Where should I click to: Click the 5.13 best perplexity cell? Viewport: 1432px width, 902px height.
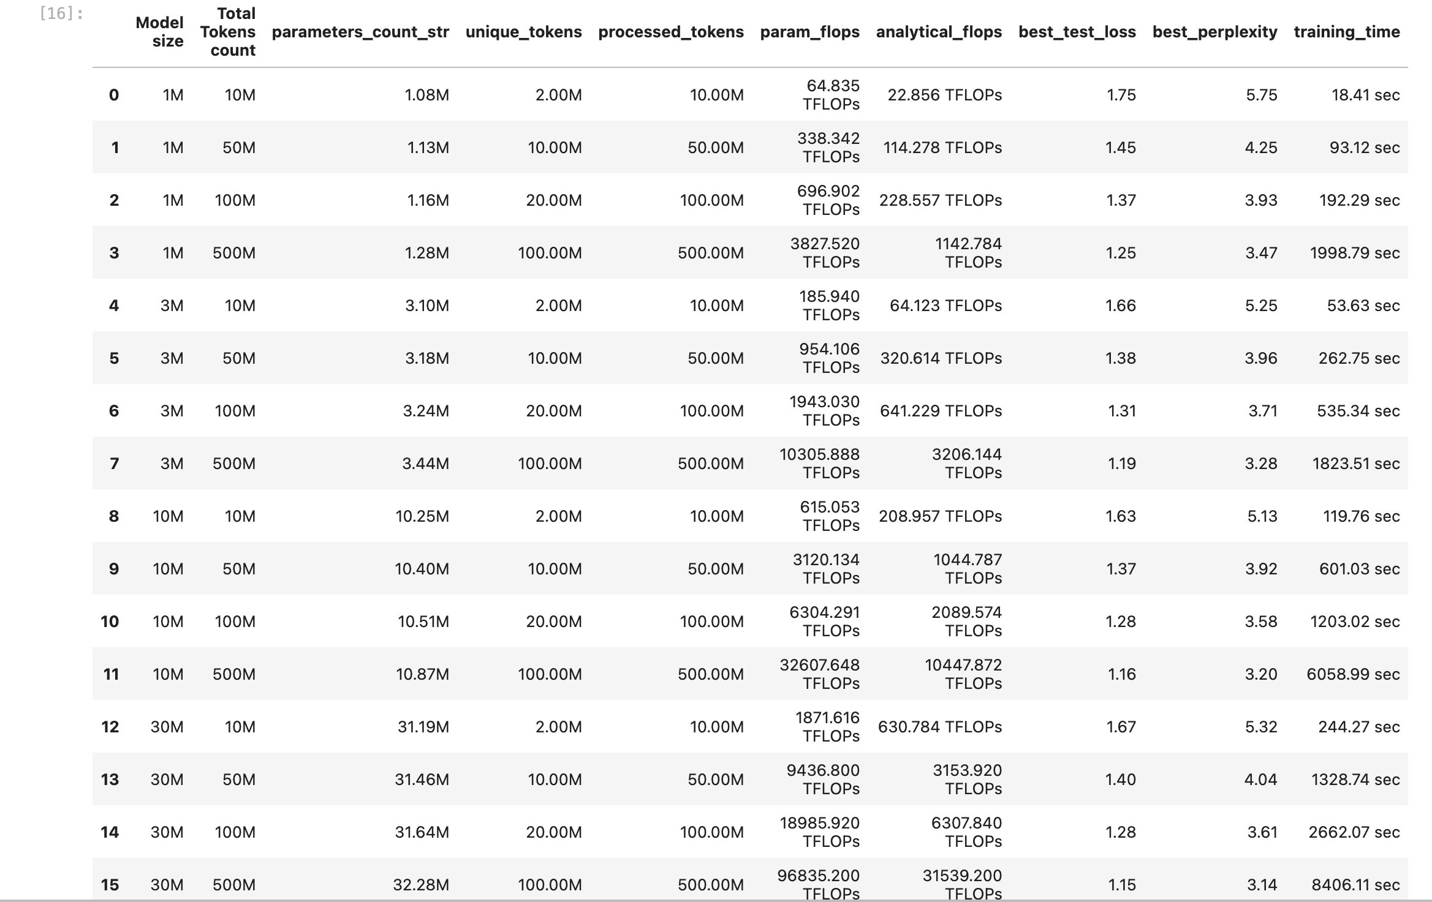pyautogui.click(x=1262, y=516)
